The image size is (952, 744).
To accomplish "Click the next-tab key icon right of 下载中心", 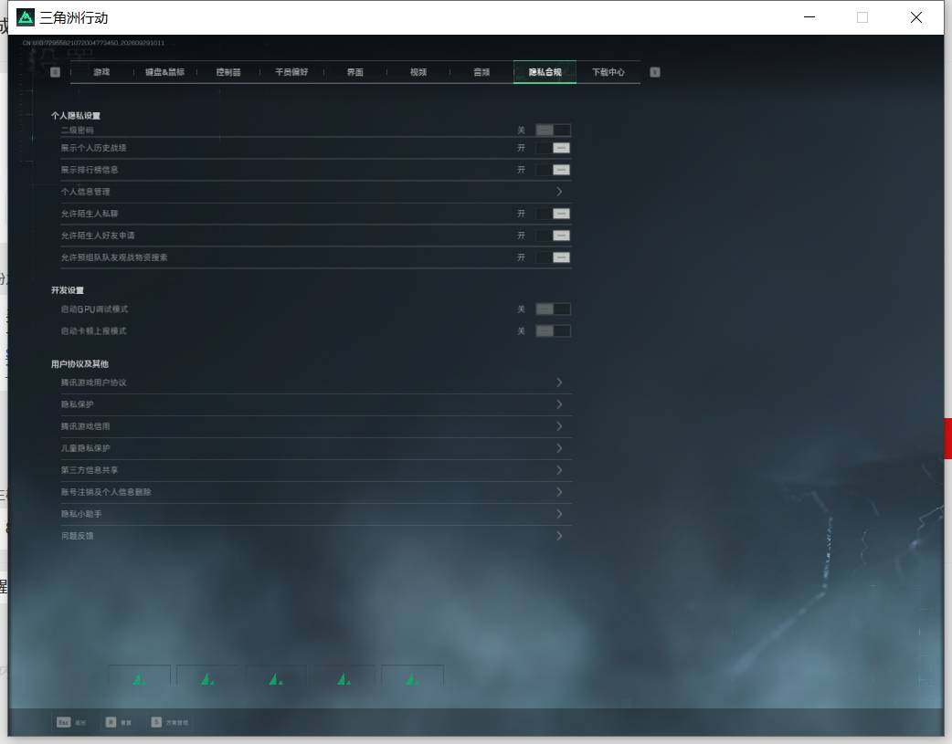I will [x=655, y=72].
